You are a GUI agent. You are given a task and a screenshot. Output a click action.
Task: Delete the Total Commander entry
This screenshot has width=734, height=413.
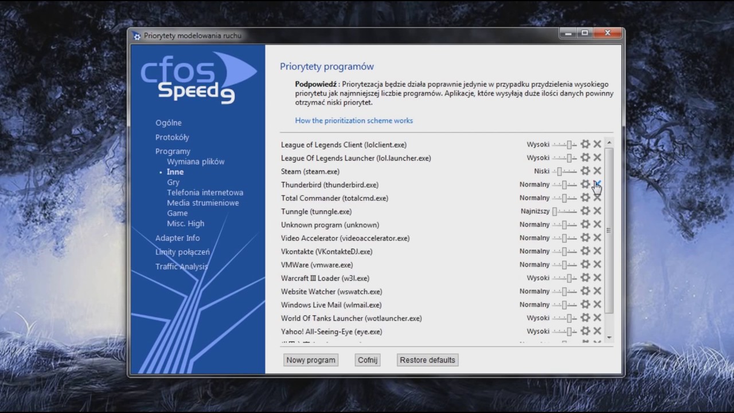597,197
